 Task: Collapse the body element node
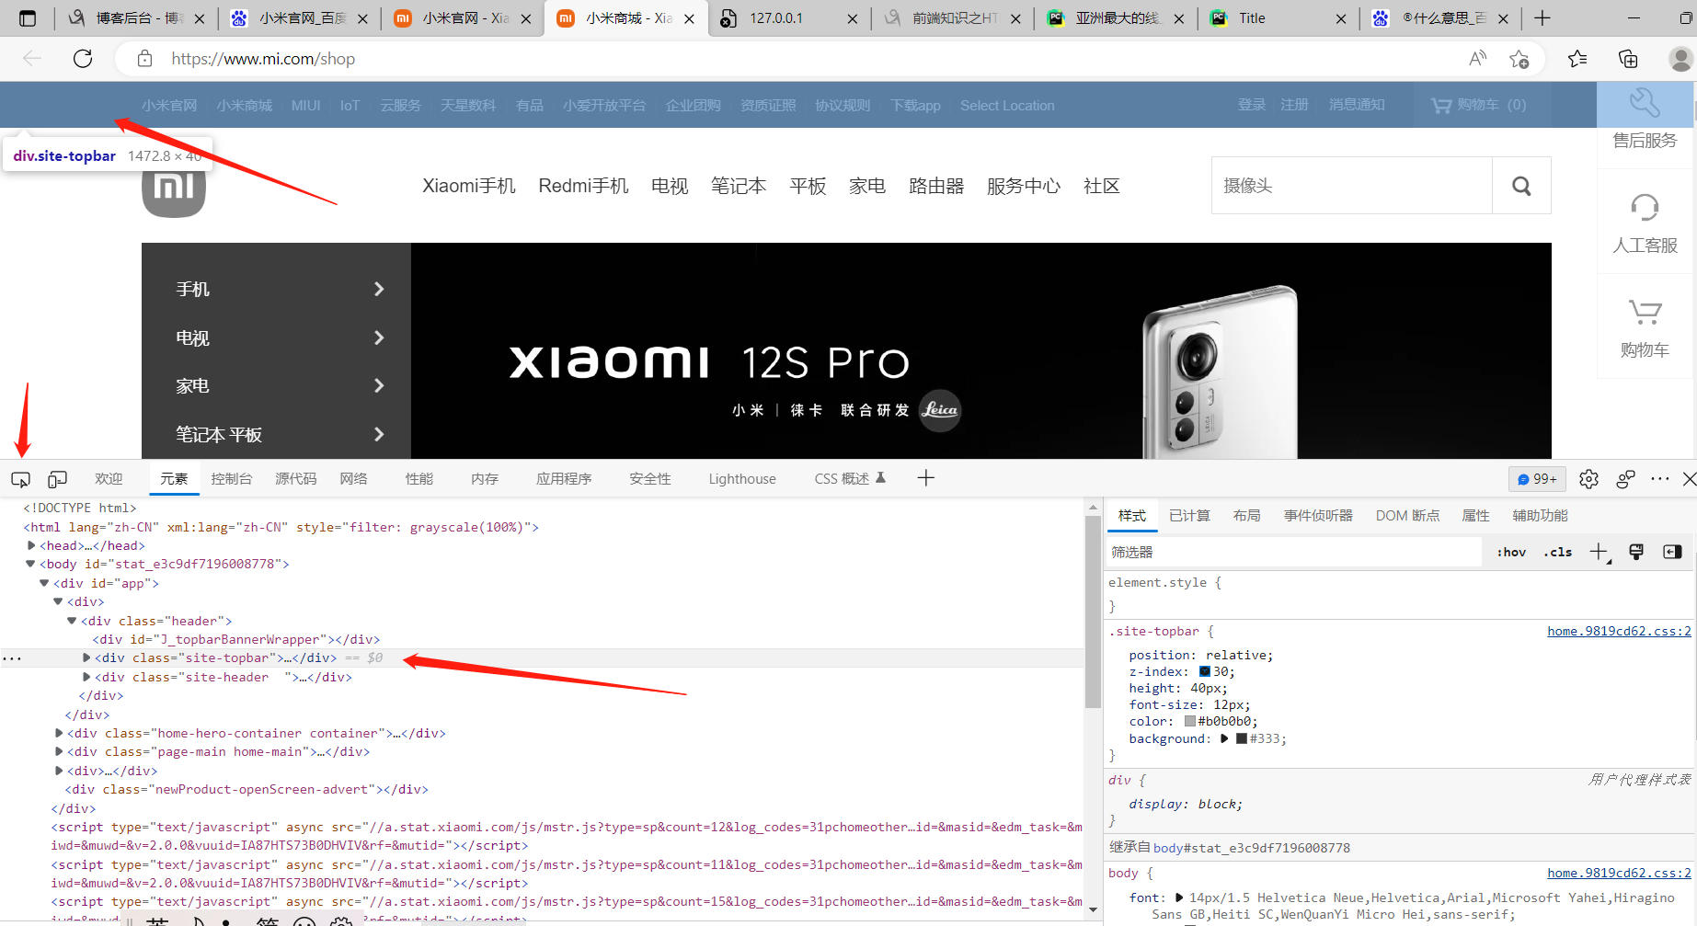[31, 564]
